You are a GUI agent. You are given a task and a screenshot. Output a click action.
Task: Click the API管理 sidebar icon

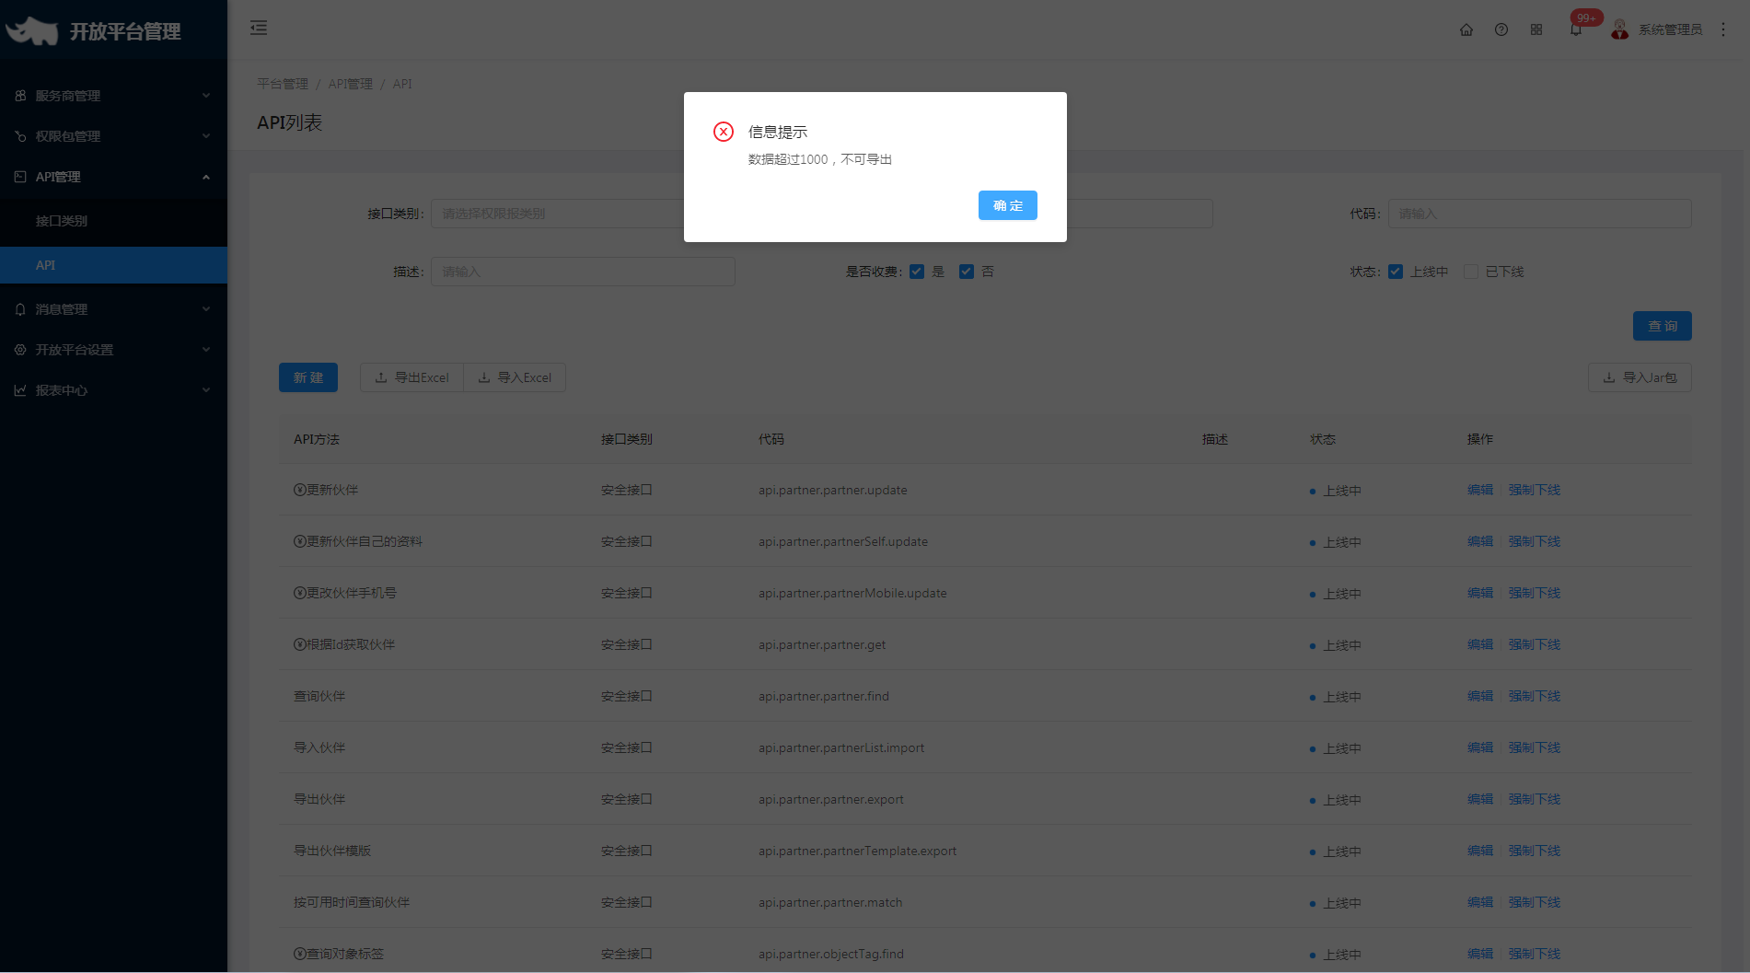pos(20,177)
